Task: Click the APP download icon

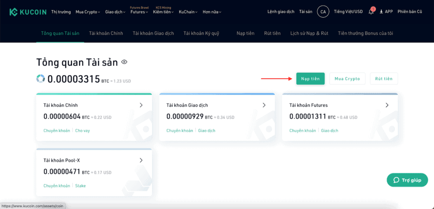Action: pos(381,12)
